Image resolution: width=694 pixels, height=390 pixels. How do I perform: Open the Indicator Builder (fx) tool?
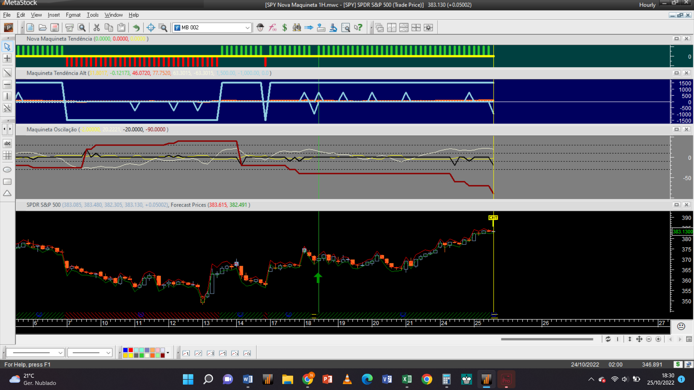[273, 27]
